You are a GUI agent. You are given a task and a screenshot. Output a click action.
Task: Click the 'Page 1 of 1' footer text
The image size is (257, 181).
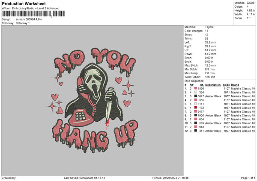248,178
